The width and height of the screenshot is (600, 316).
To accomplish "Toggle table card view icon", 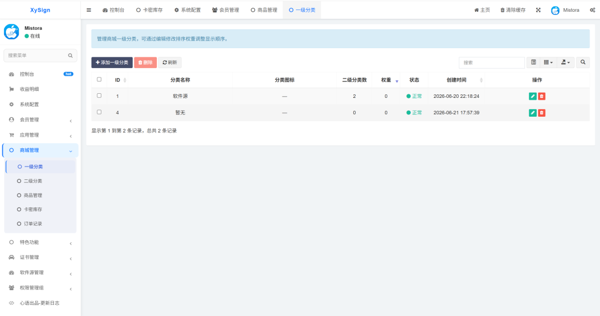I will [x=533, y=62].
